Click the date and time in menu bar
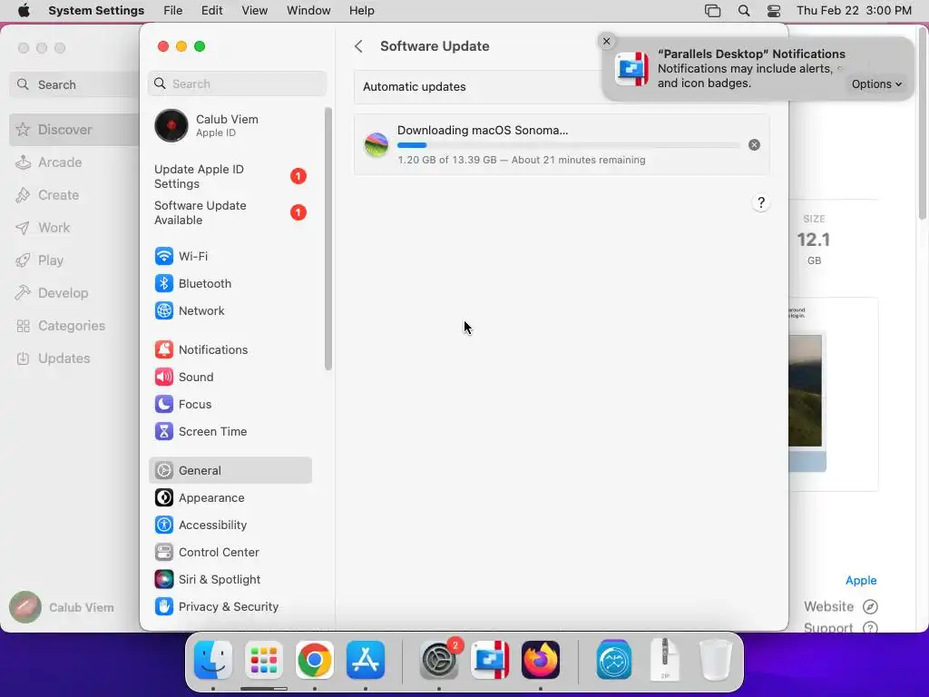Viewport: 929px width, 697px height. (854, 11)
